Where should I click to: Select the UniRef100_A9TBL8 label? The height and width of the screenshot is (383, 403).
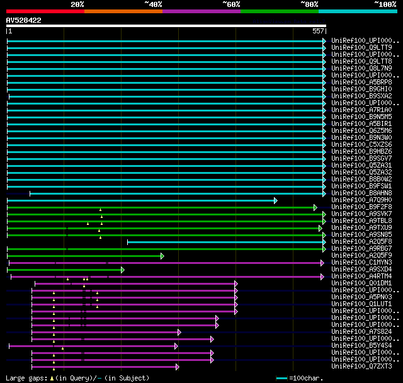(361, 221)
